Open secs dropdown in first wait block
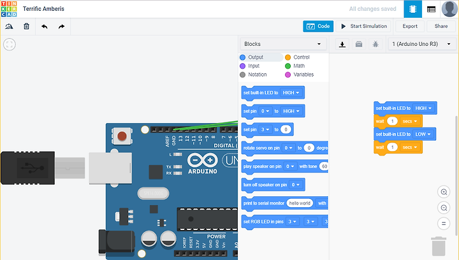Screen dimensions: 459x260 click(x=410, y=121)
